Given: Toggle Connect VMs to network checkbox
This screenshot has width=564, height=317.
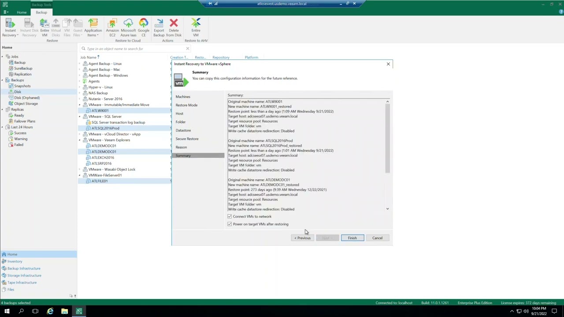Looking at the screenshot, I should click(230, 216).
